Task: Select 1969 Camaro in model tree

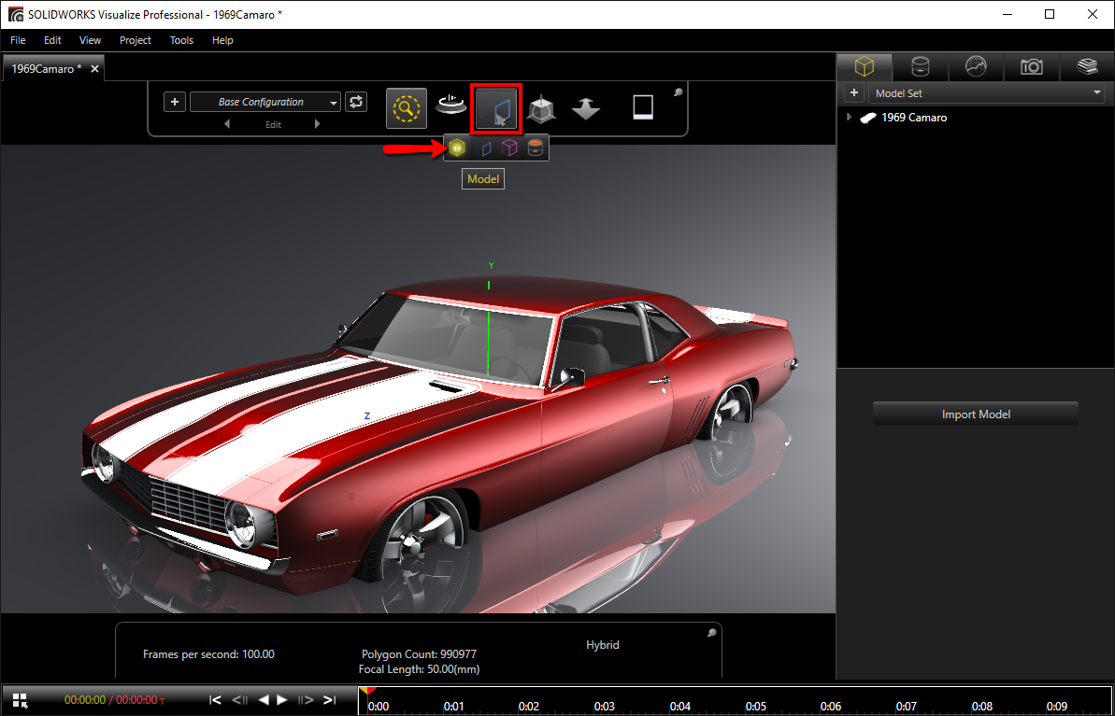Action: coord(914,118)
